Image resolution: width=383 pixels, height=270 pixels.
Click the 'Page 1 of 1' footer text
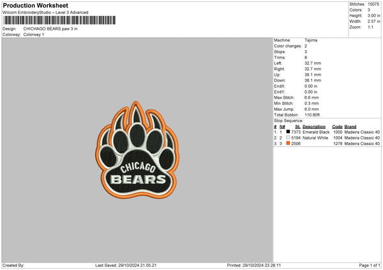point(370,266)
